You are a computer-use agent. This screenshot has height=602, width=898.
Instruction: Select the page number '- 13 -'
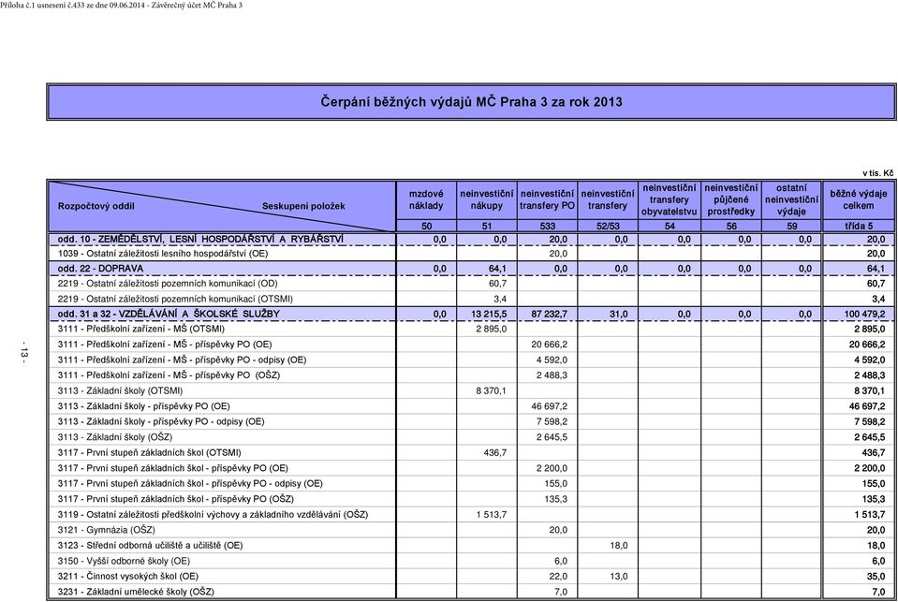23,350
